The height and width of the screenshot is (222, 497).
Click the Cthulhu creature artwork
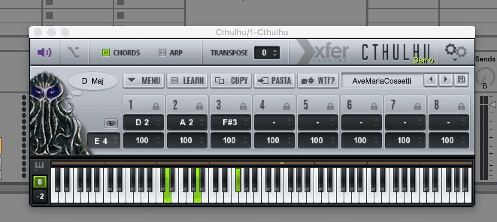(x=56, y=112)
